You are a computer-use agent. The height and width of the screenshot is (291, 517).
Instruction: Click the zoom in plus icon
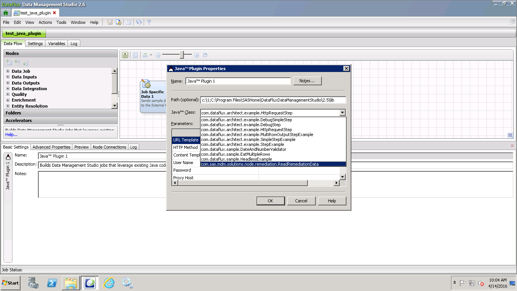[x=196, y=55]
